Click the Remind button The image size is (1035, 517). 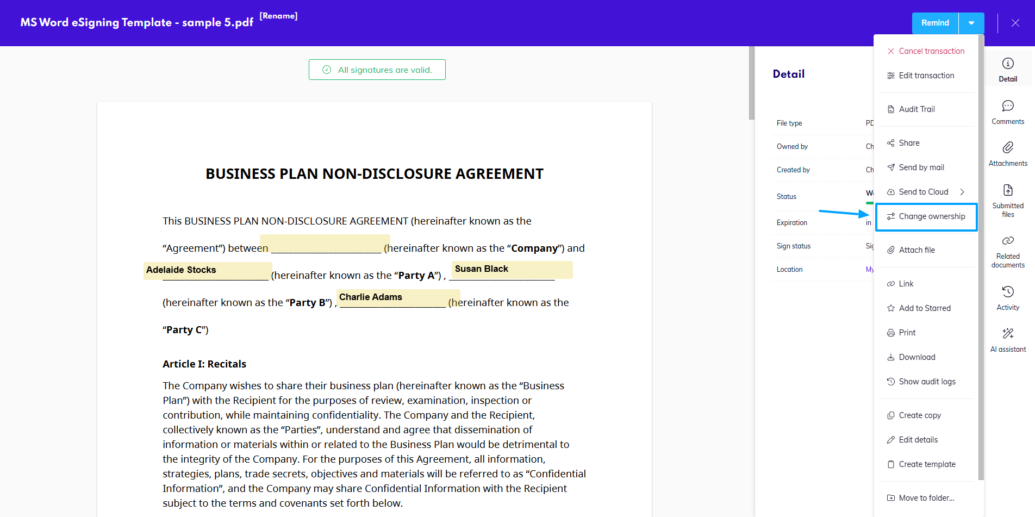(x=935, y=23)
